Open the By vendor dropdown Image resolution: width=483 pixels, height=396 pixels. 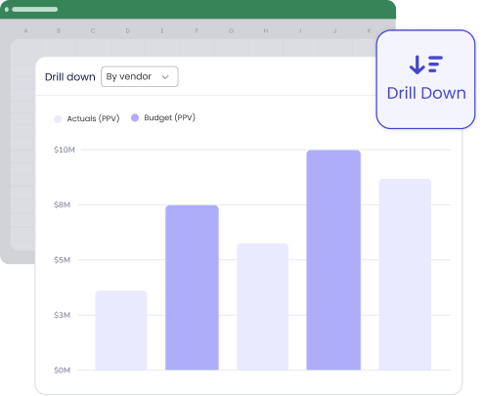(140, 76)
